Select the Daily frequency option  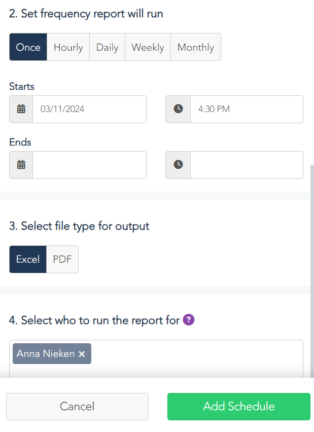point(107,47)
